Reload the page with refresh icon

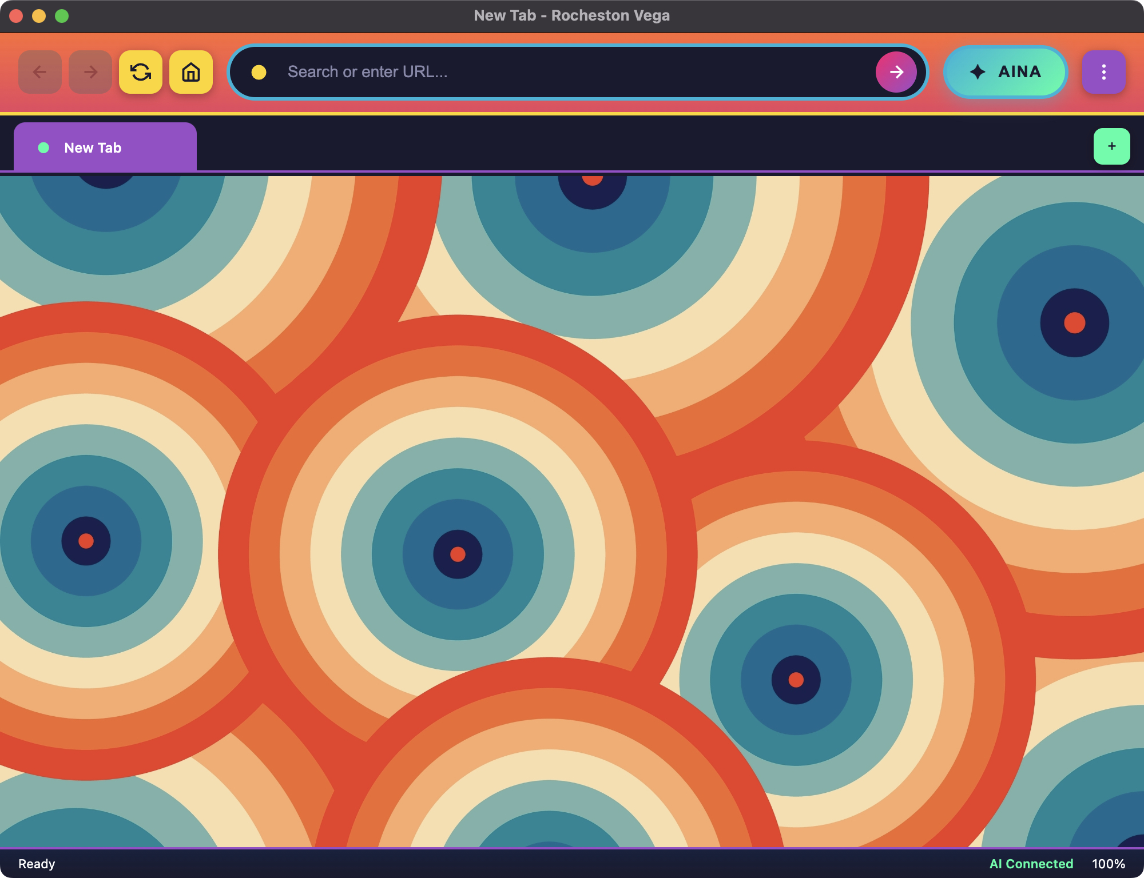tap(141, 72)
